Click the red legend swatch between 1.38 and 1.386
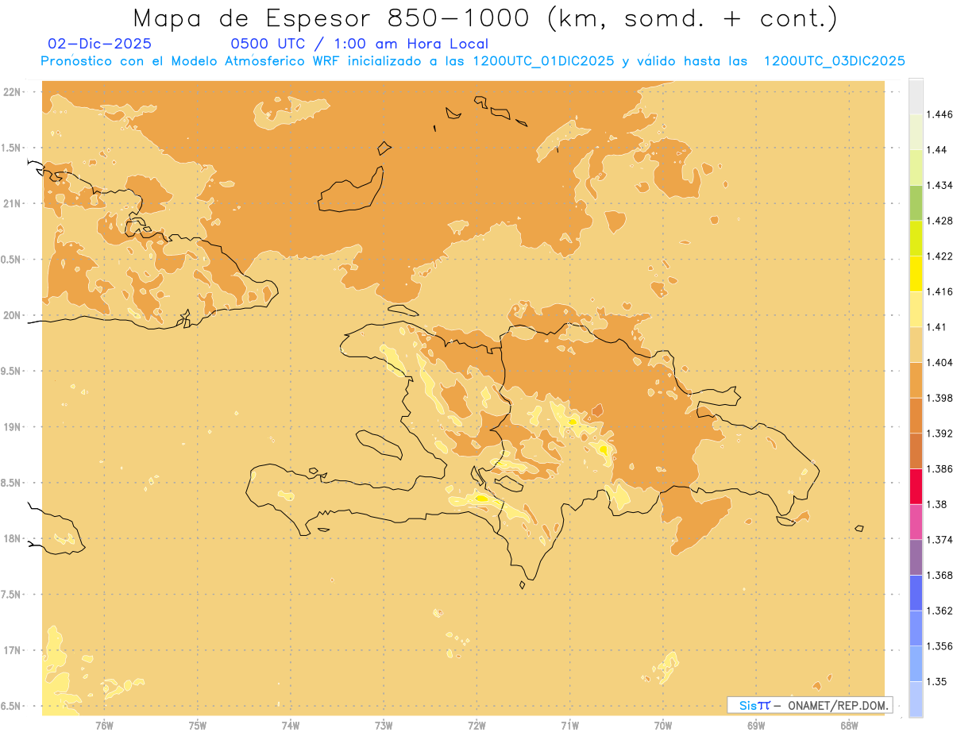This screenshot has width=953, height=736. click(x=916, y=486)
